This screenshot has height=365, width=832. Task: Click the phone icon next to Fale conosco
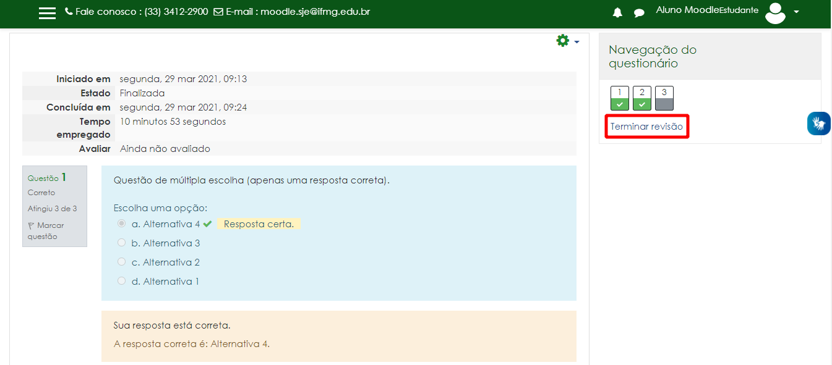[68, 10]
